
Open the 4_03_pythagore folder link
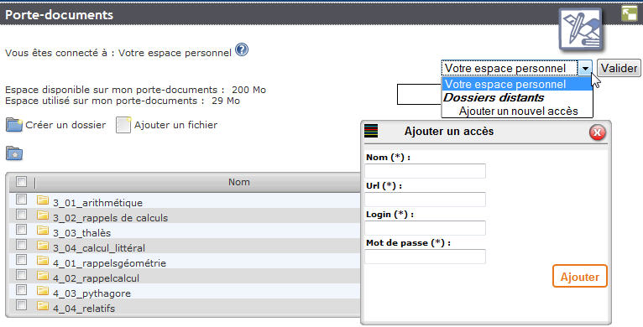[x=91, y=293]
